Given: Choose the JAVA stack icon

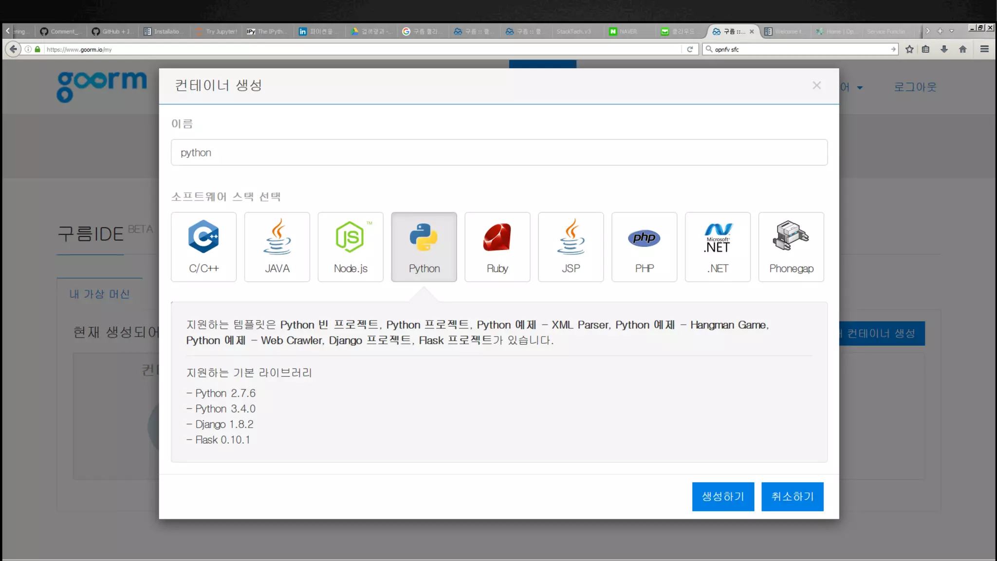Looking at the screenshot, I should (277, 247).
